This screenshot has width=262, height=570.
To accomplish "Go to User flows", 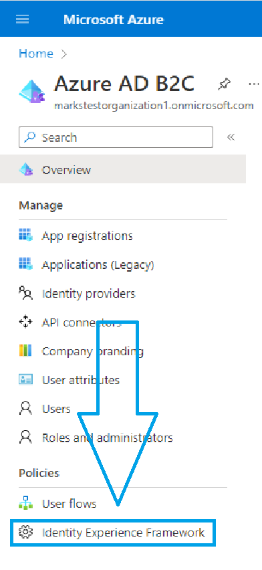I will tap(69, 504).
